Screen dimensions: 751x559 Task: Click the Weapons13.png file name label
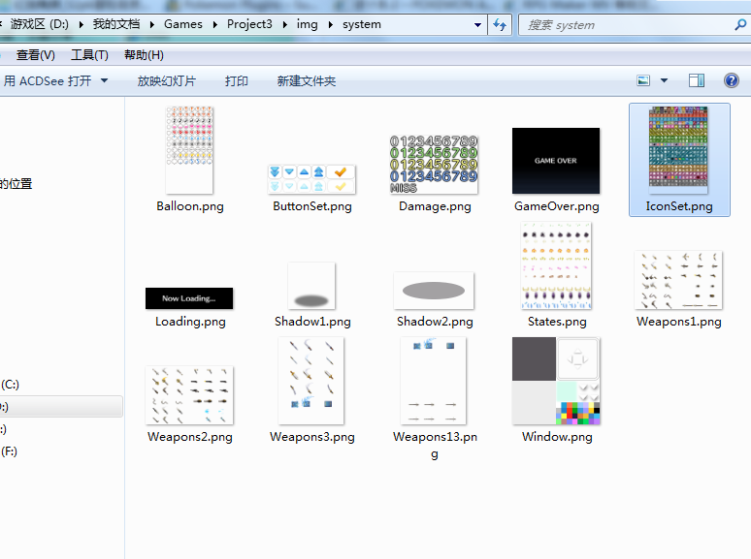point(435,445)
